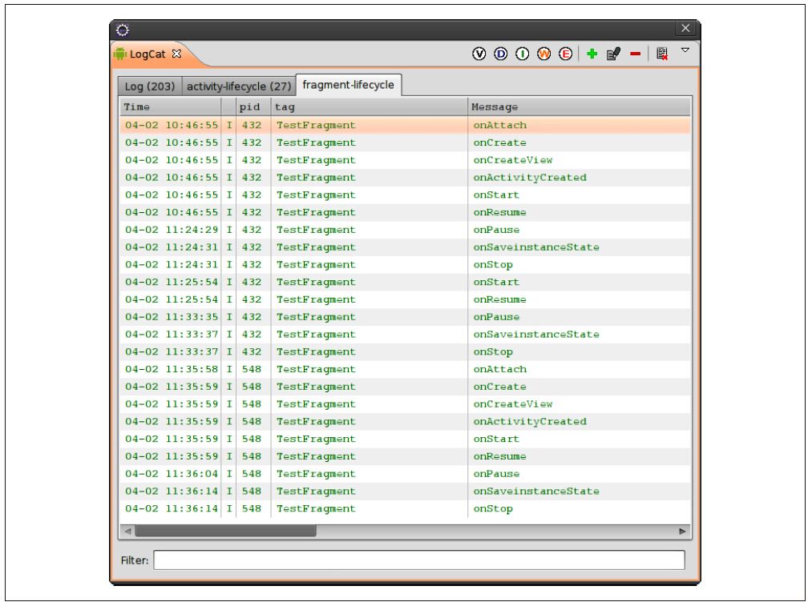Close the window with the title bar X

(x=685, y=29)
